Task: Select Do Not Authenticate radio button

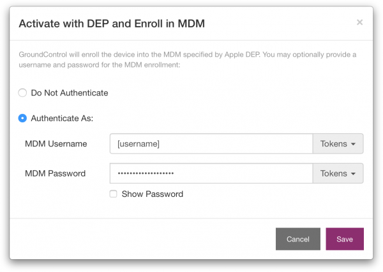Action: pyautogui.click(x=22, y=93)
